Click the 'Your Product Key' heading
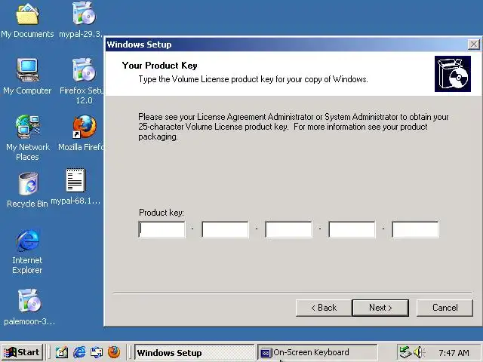 pos(159,66)
